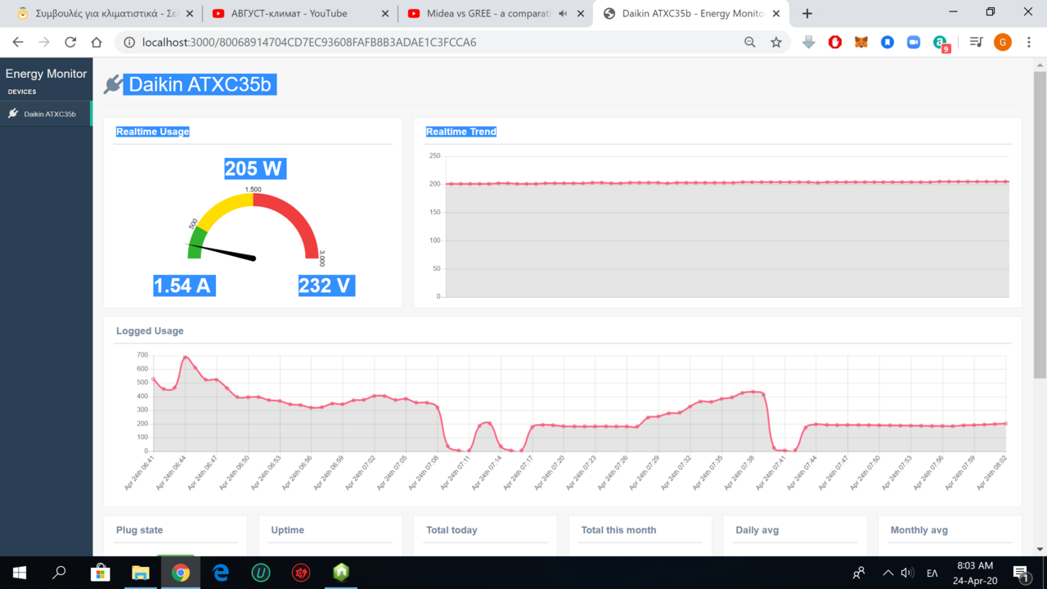Open File Explorer from taskbar

[x=141, y=573]
